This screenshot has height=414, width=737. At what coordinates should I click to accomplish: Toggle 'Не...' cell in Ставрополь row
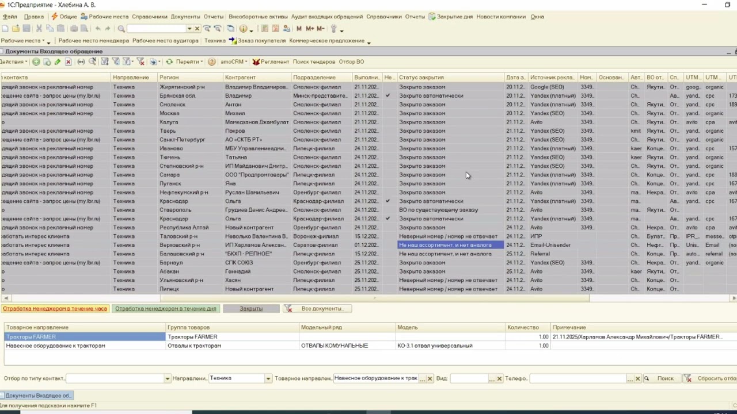tap(390, 210)
